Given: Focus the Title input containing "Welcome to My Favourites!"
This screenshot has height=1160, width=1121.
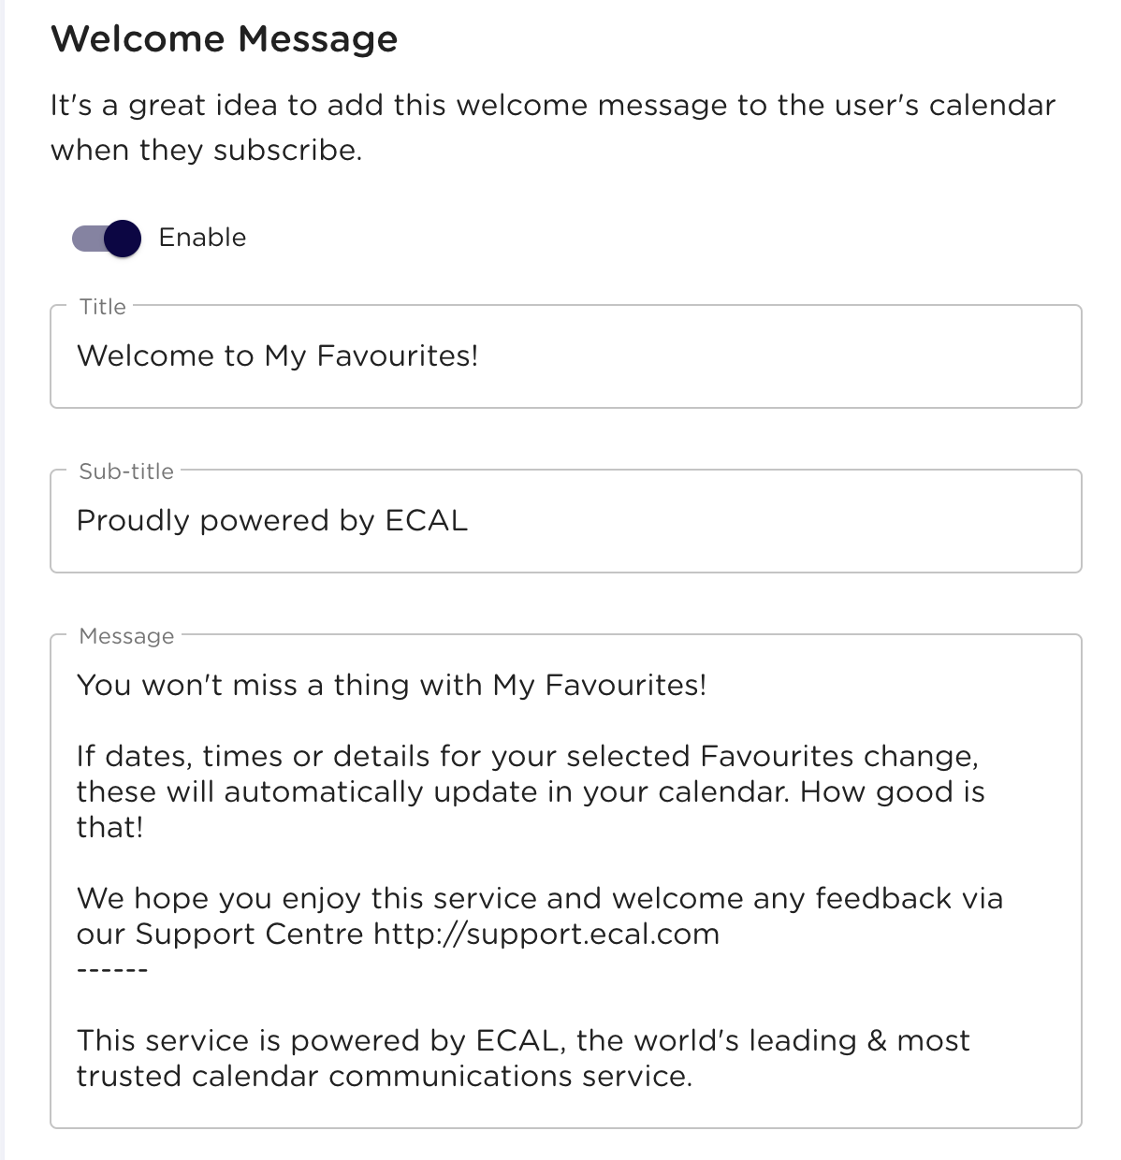Looking at the screenshot, I should (x=565, y=356).
